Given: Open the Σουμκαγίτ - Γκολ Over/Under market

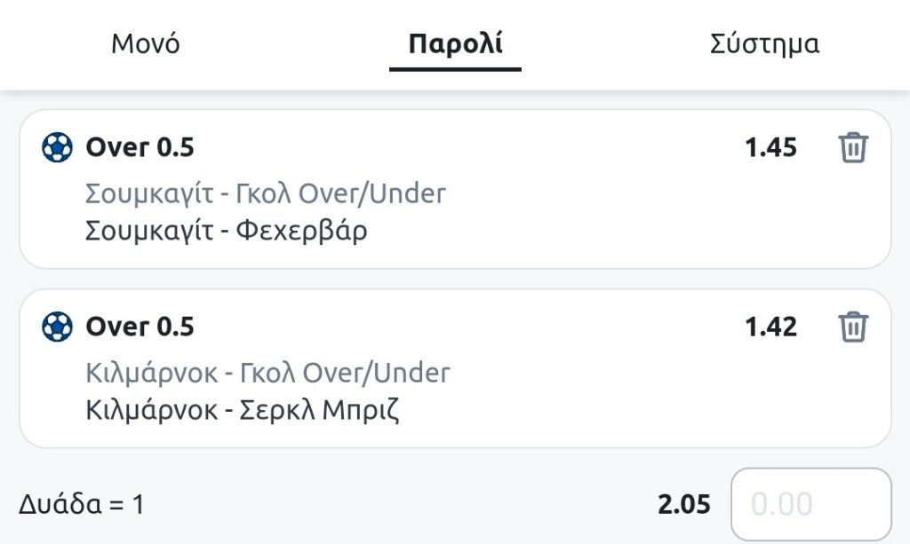Looking at the screenshot, I should click(266, 193).
